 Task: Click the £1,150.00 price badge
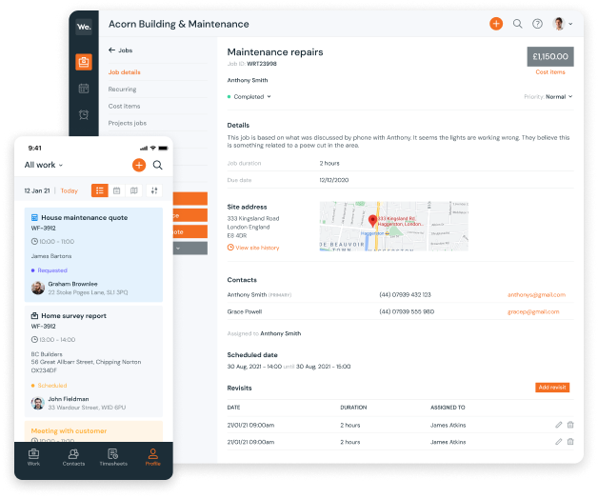(x=550, y=56)
